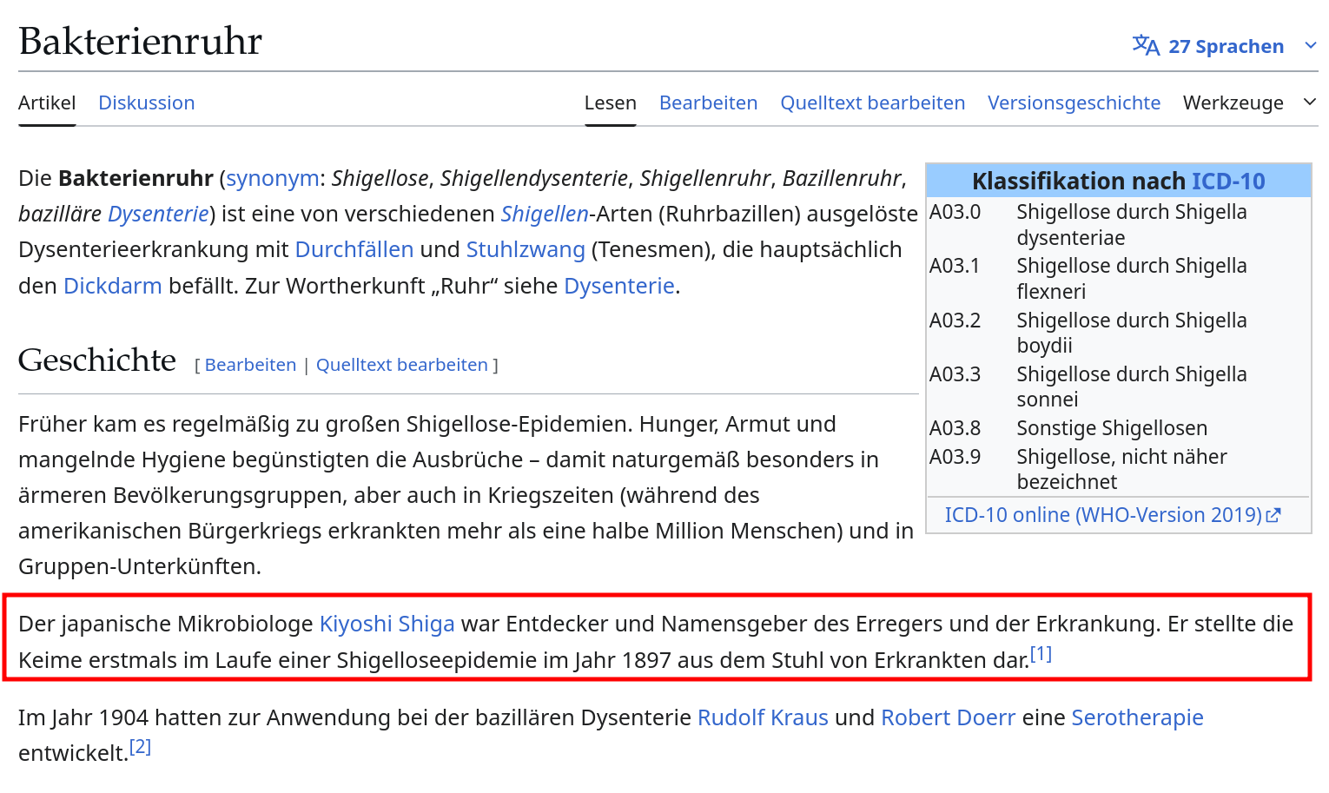Open the 27 Sprachen language list

(x=1227, y=46)
